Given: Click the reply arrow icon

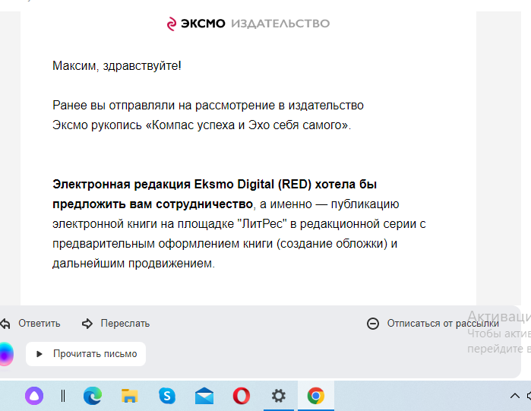Looking at the screenshot, I should coord(5,324).
